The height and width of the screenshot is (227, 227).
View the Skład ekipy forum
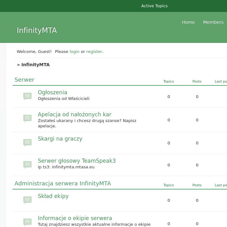click(x=53, y=196)
